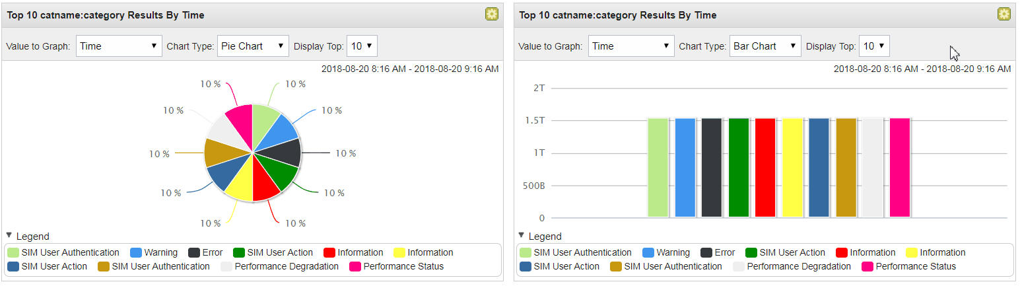Click the red Information bar
Viewport: 1020px width, 288px height.
[765, 168]
